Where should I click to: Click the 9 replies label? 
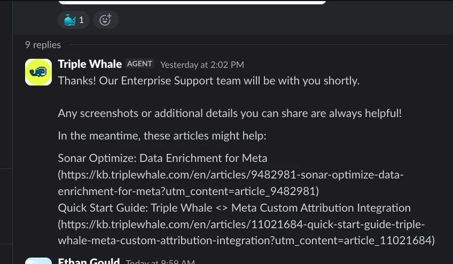tap(43, 45)
